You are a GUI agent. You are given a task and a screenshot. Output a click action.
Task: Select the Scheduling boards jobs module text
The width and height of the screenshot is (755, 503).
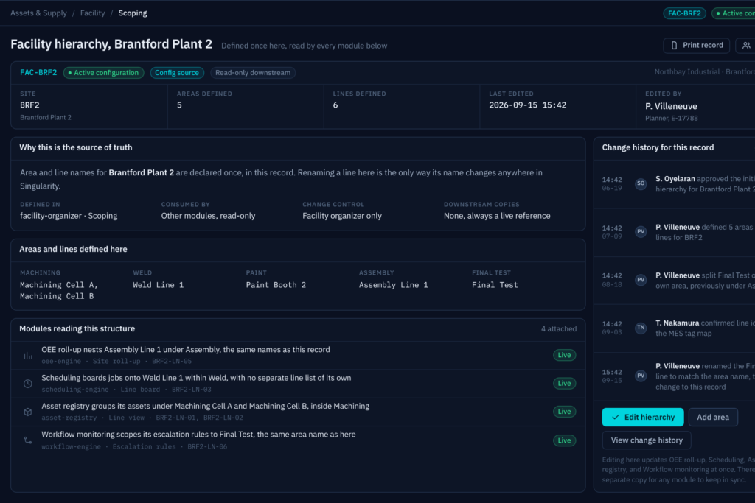[x=196, y=378]
